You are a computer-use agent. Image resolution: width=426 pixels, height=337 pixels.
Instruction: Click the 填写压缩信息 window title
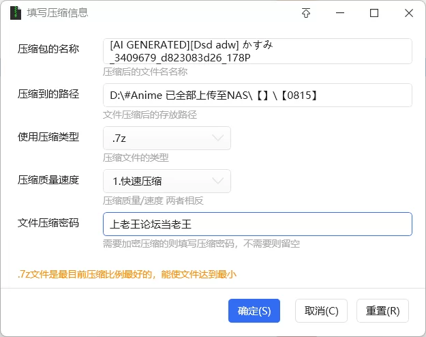click(x=58, y=13)
